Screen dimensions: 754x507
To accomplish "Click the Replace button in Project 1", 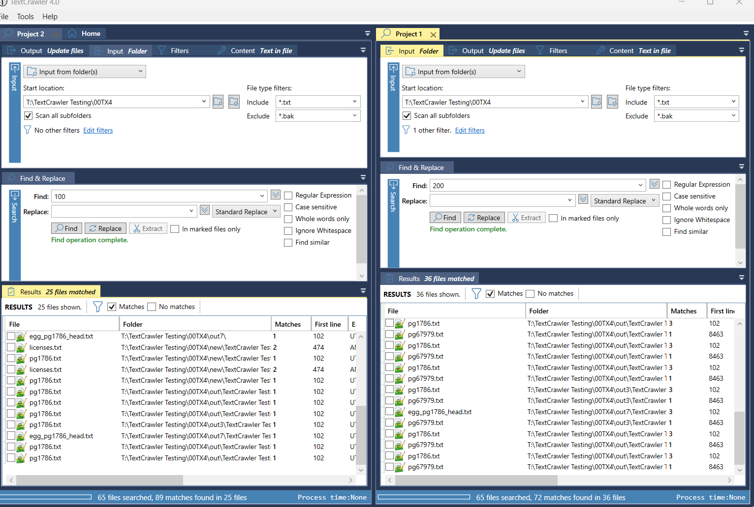I will tap(484, 218).
